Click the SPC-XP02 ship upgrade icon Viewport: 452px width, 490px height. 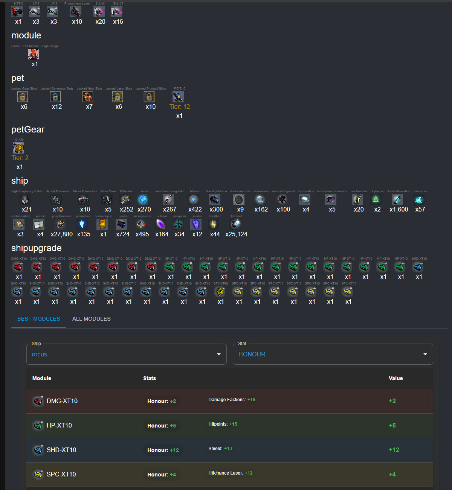[220, 292]
